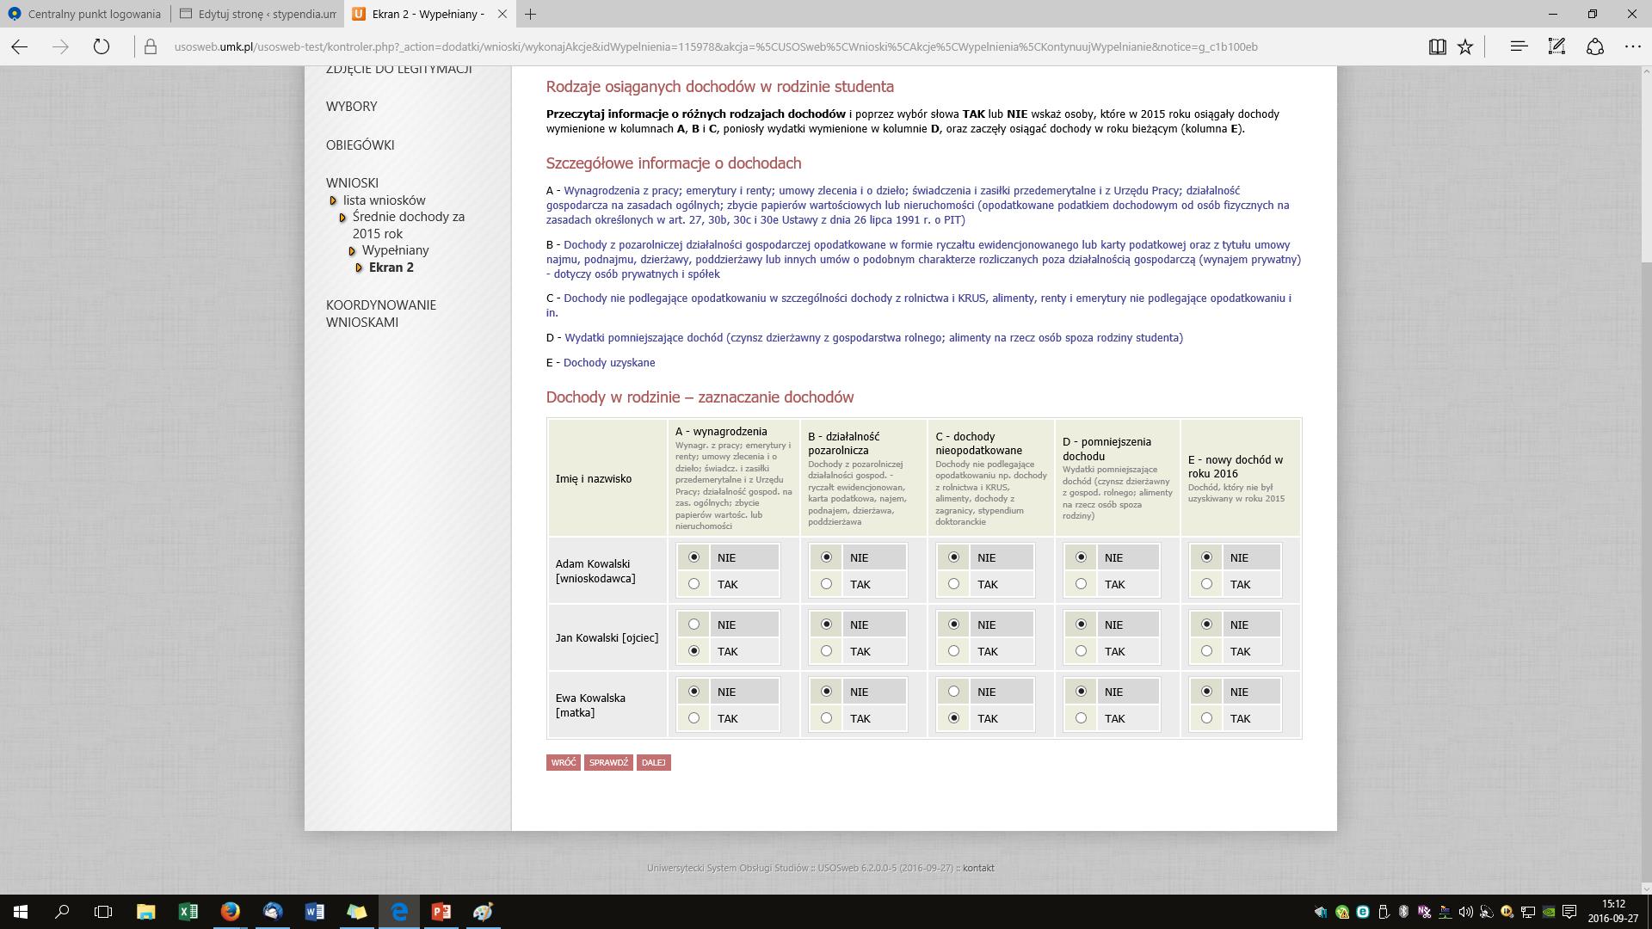Click the SPRAWDŹ button
The image size is (1652, 929).
coord(608,763)
